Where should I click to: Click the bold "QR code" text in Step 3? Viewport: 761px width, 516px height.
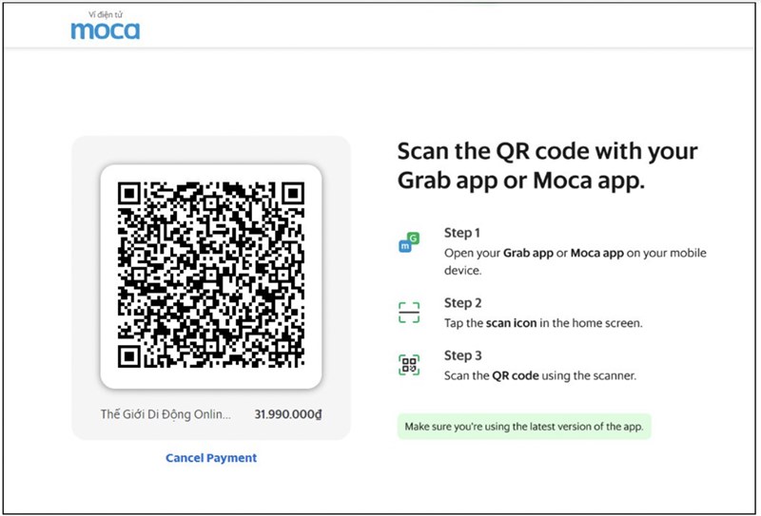click(516, 375)
